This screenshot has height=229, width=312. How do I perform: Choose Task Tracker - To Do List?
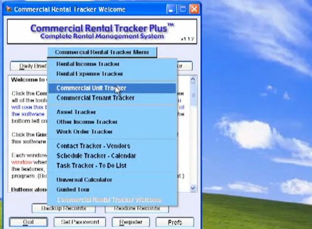(112, 165)
